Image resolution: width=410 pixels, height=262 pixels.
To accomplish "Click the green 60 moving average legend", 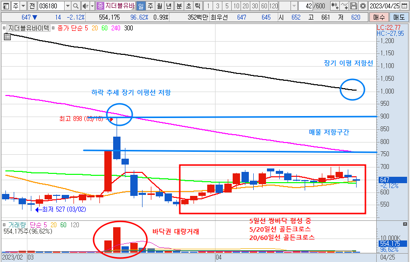I will [105, 28].
